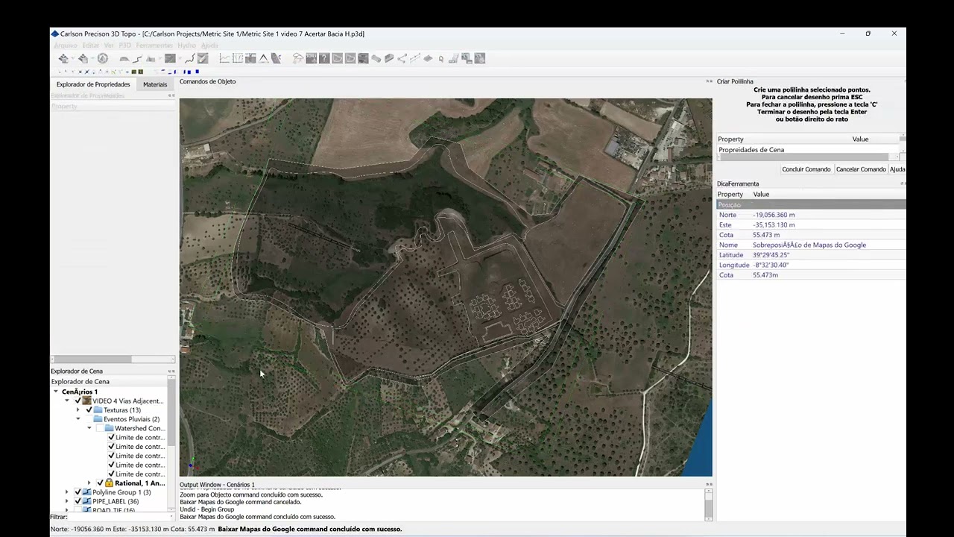This screenshot has width=954, height=537.
Task: Open the Editar menu
Action: [90, 45]
